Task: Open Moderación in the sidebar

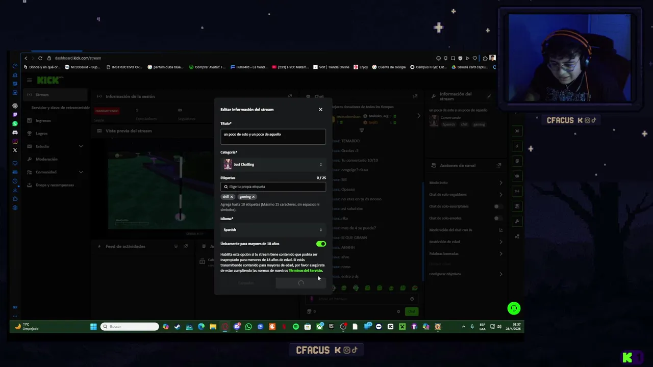Action: (46, 159)
